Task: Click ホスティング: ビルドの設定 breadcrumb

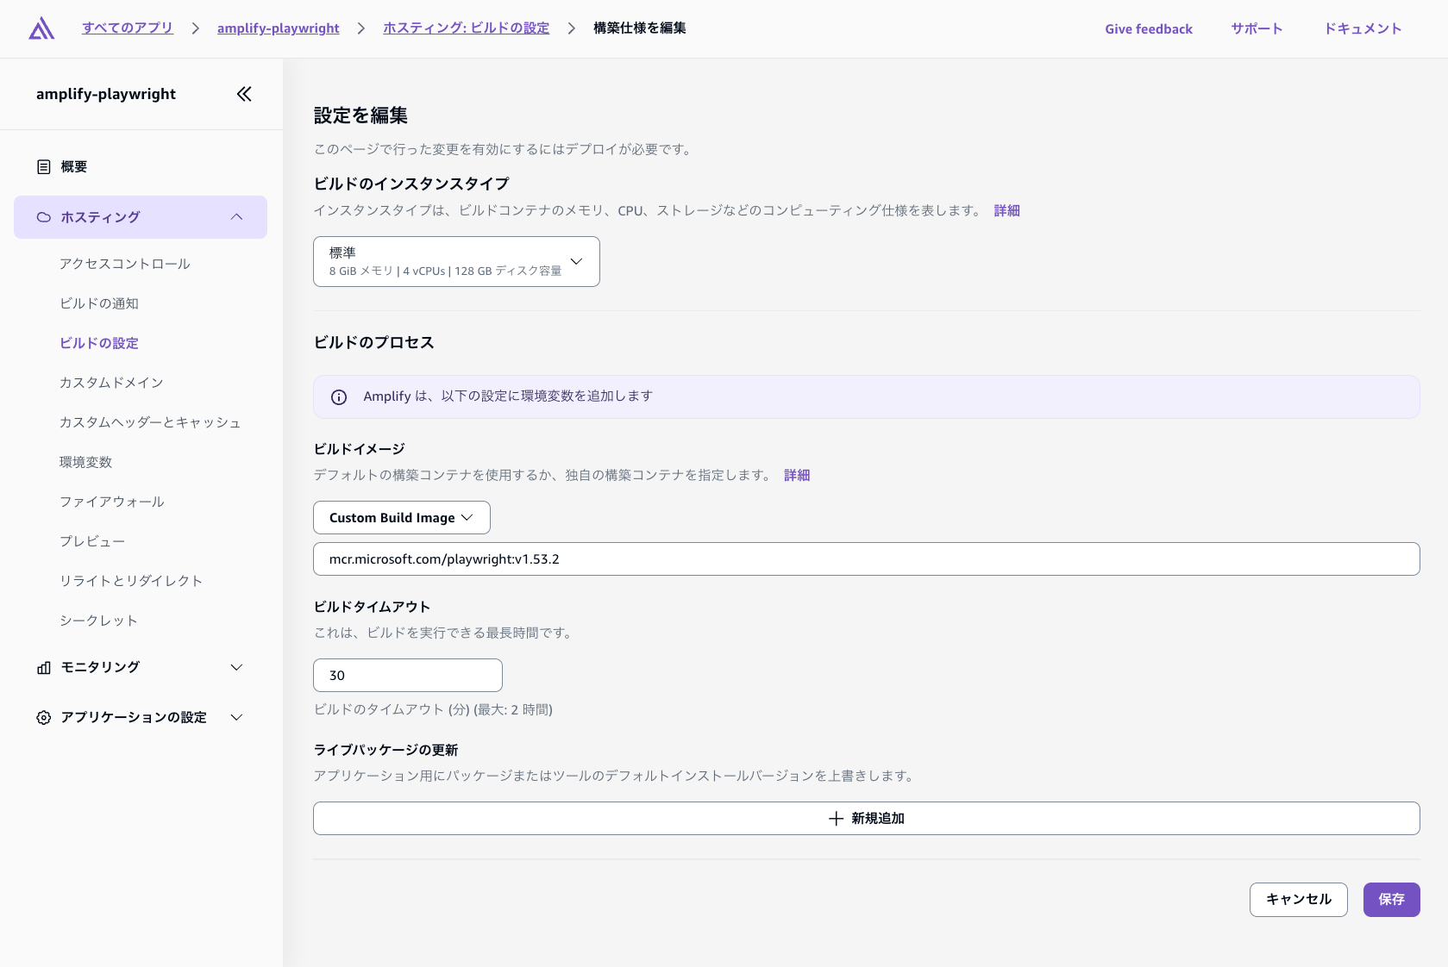Action: [467, 28]
